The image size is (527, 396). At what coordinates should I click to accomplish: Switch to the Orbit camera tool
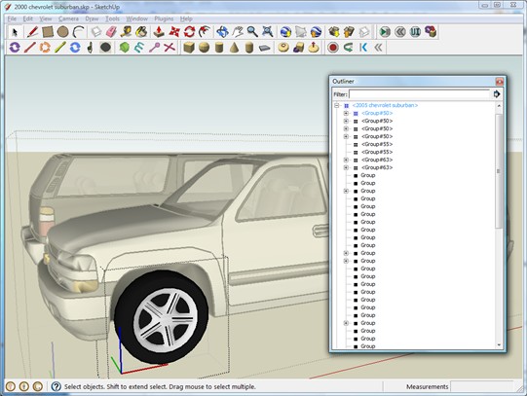(222, 32)
